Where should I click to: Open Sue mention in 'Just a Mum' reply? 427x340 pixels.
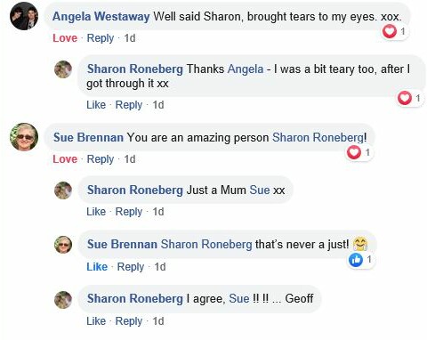[260, 190]
